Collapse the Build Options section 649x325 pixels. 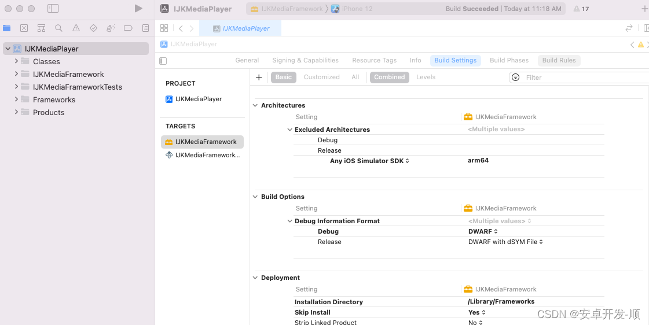click(255, 197)
